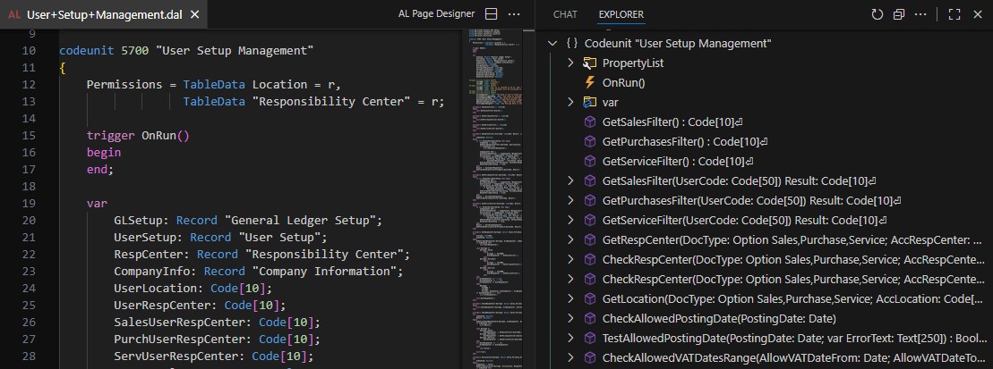Expand the CheckAllowedPostingDate method node
Screen dimensions: 993x369
[570, 319]
